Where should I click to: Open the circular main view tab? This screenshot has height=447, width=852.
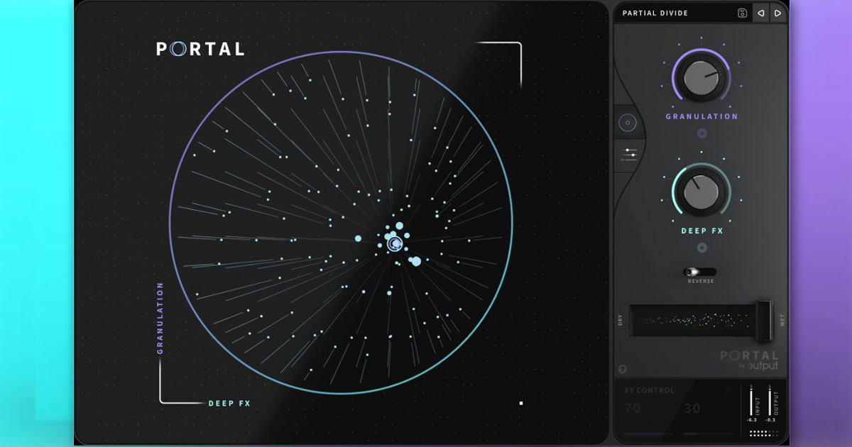[x=628, y=123]
